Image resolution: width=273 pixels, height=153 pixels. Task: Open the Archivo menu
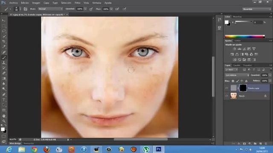click(x=13, y=3)
